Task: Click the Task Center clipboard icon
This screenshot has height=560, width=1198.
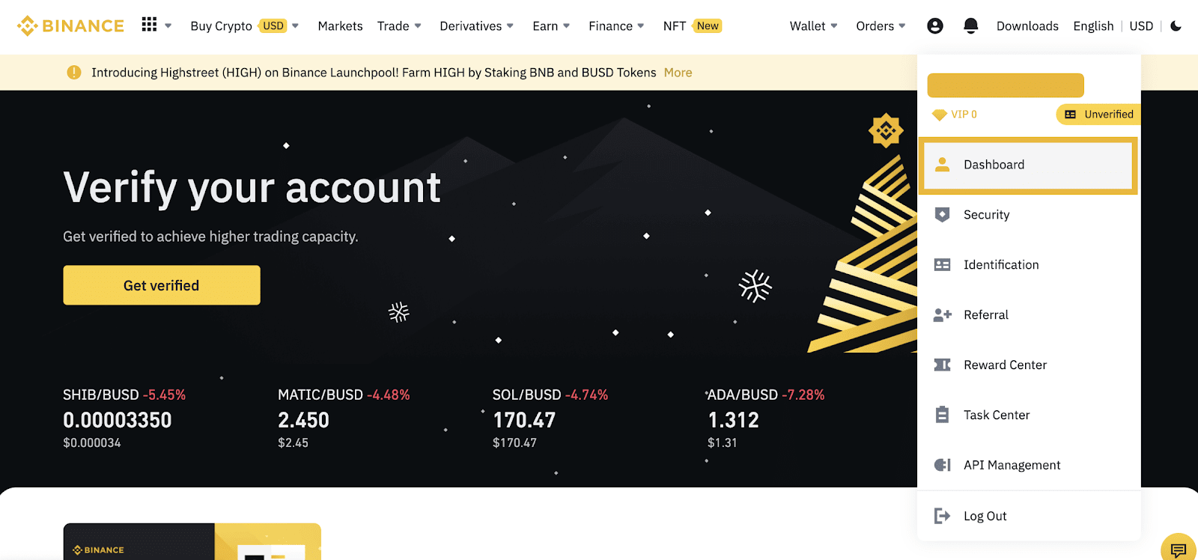Action: (943, 415)
